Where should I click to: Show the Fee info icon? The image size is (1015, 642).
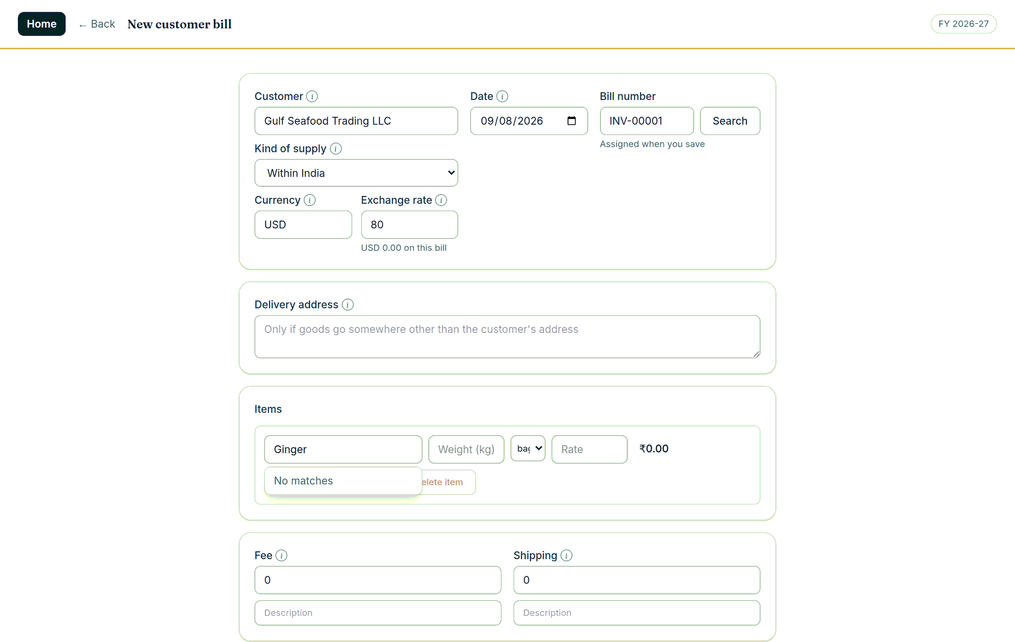pyautogui.click(x=281, y=556)
